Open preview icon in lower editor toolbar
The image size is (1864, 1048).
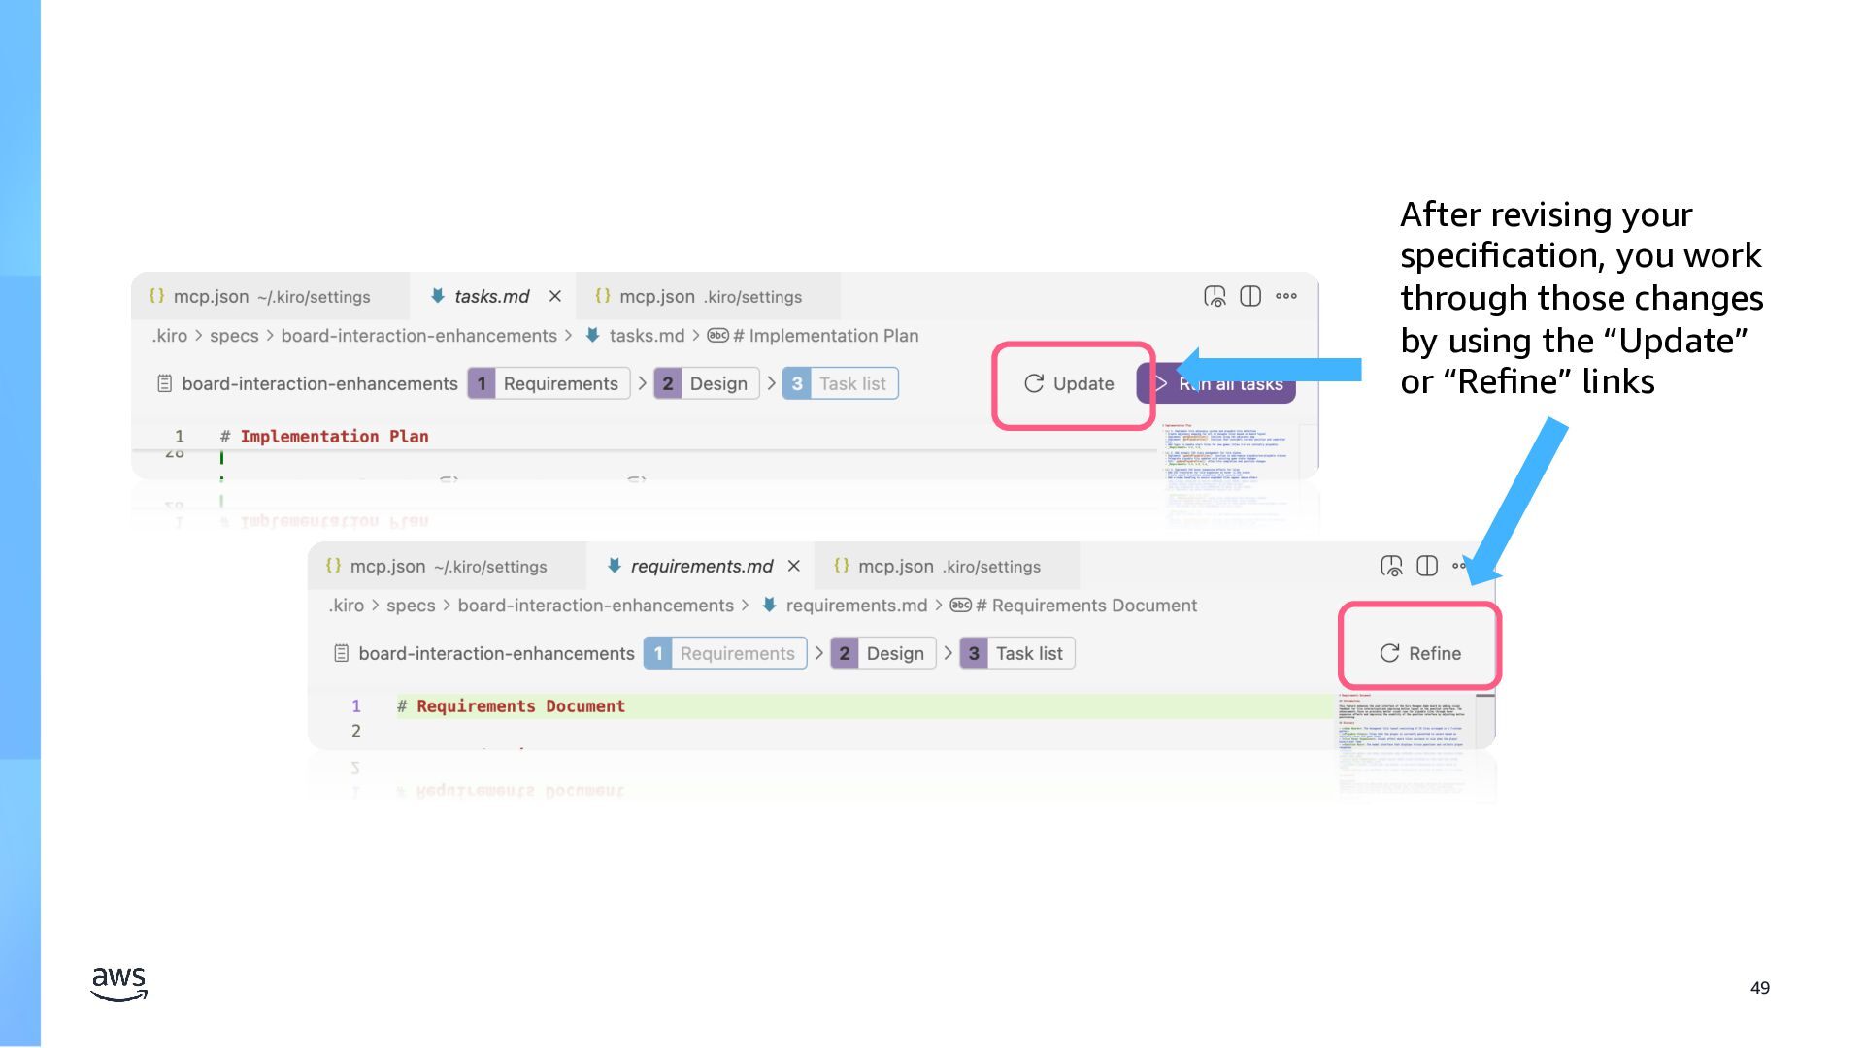click(1391, 566)
